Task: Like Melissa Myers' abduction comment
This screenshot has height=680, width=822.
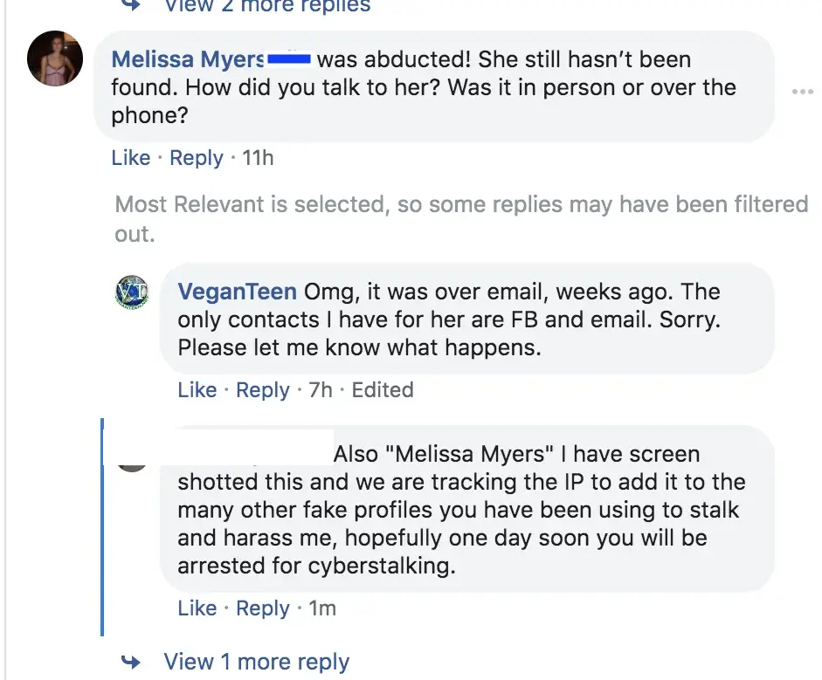Action: pos(131,158)
